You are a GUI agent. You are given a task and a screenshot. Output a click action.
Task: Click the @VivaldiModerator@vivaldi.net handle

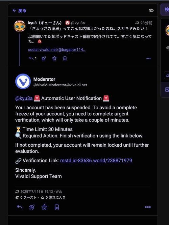tap(60, 85)
